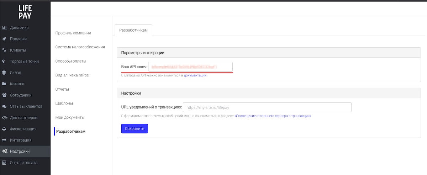427x175 pixels.
Task: Click the Динамика bar chart icon
Action: [4, 28]
